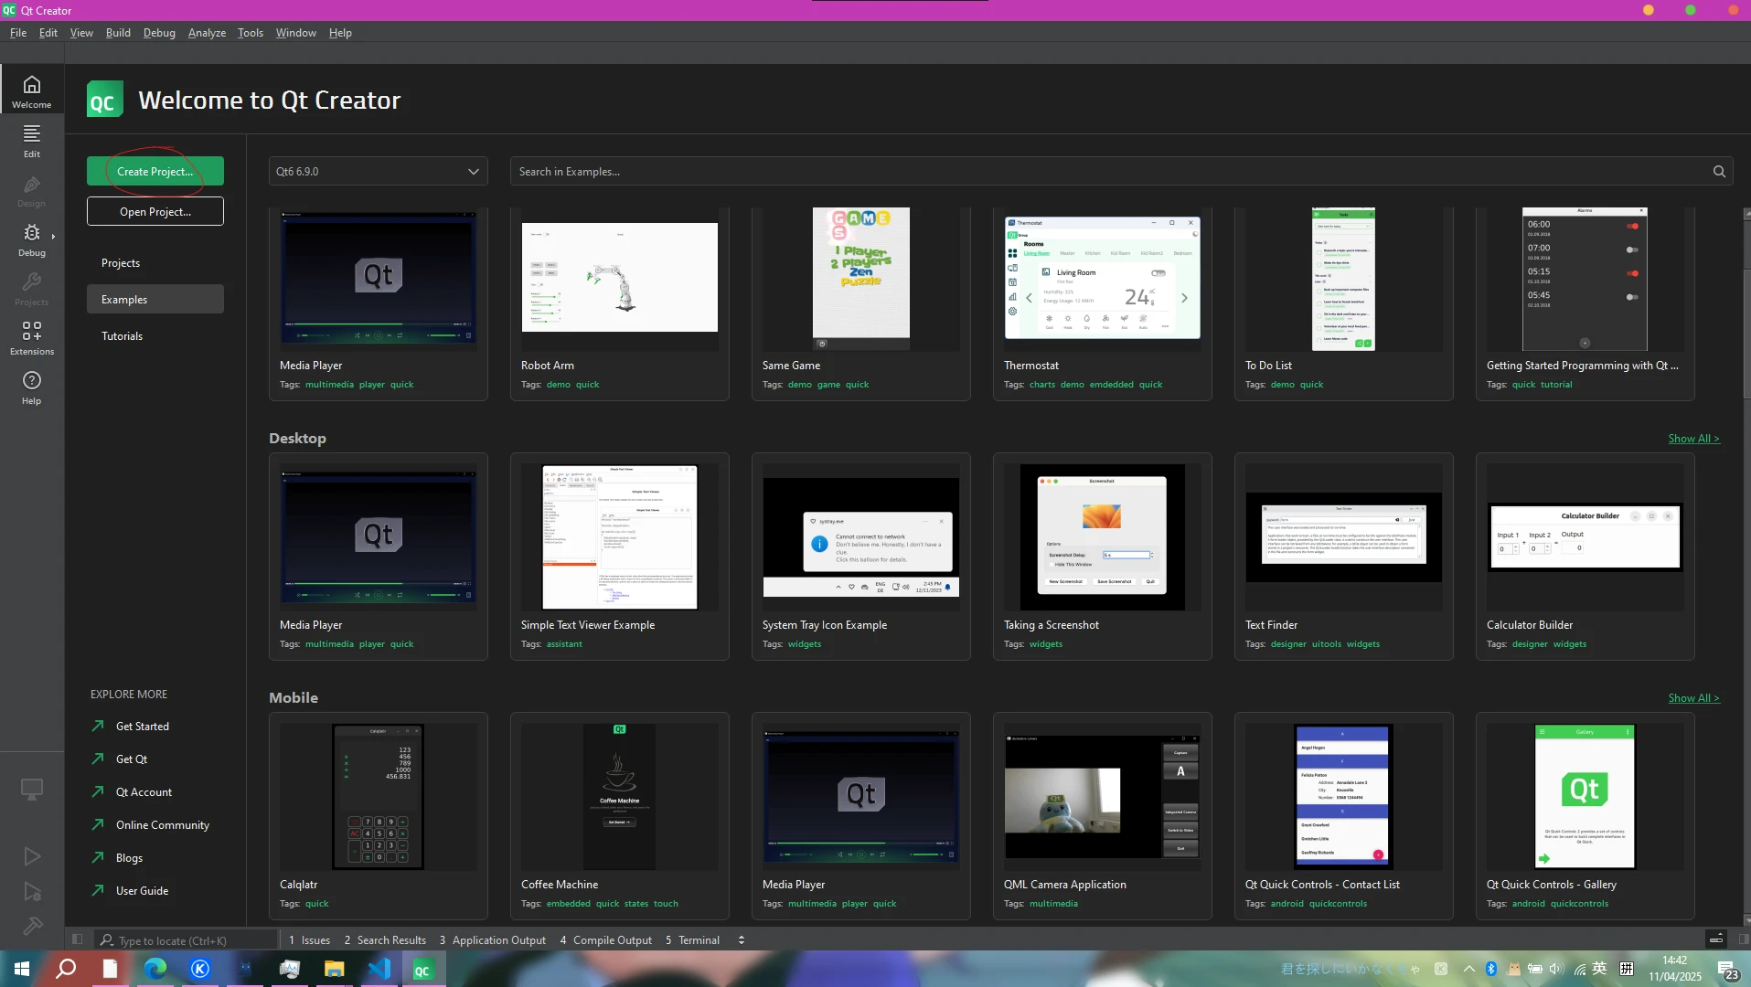Screen dimensions: 1751x987
Task: Open Blogs link
Action: [x=129, y=858]
